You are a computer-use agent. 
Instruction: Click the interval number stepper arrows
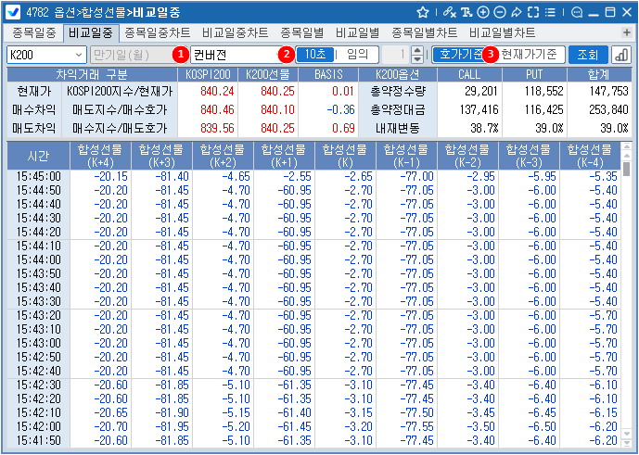417,54
